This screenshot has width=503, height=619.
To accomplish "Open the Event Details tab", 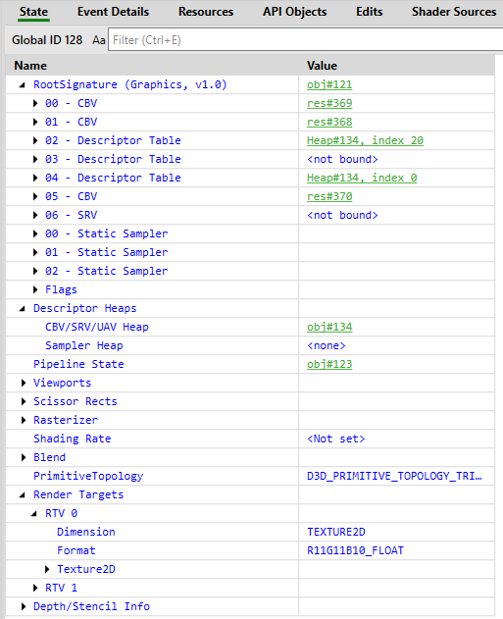I will pyautogui.click(x=113, y=12).
